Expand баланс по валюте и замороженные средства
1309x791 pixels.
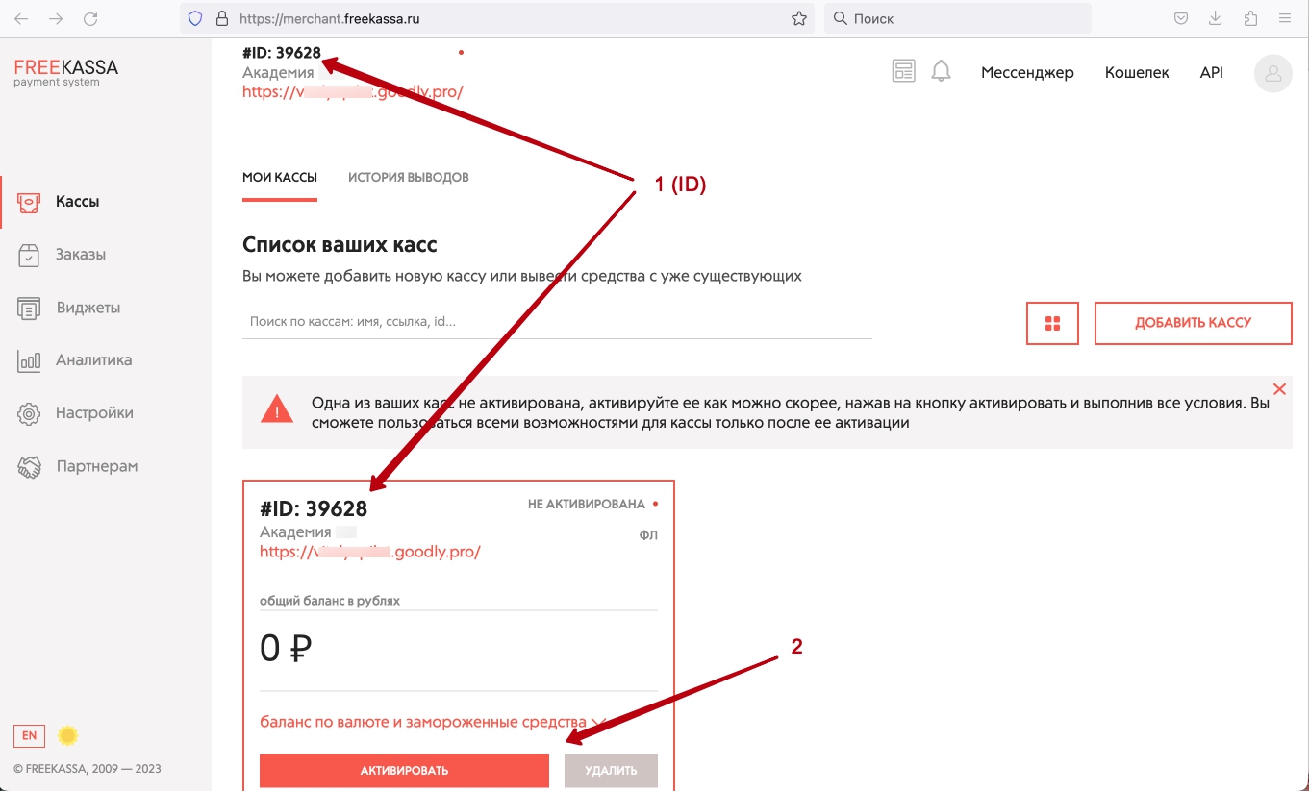click(435, 722)
